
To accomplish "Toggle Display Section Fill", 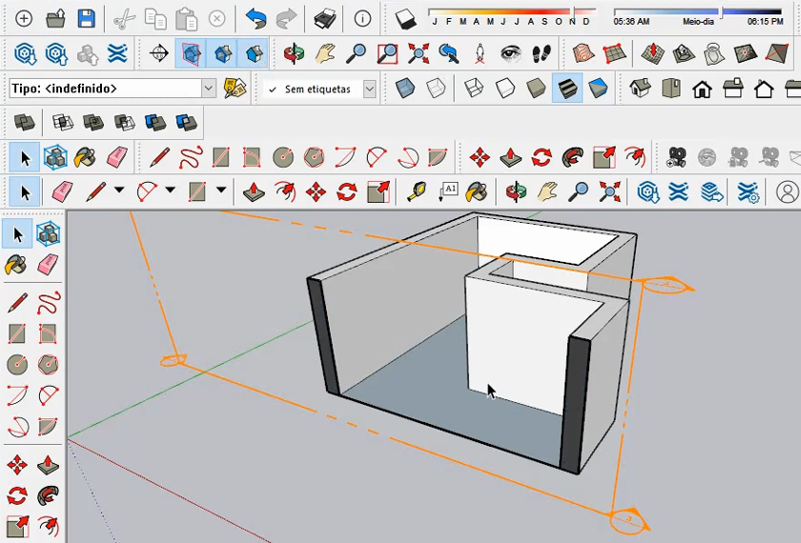I will [x=253, y=53].
